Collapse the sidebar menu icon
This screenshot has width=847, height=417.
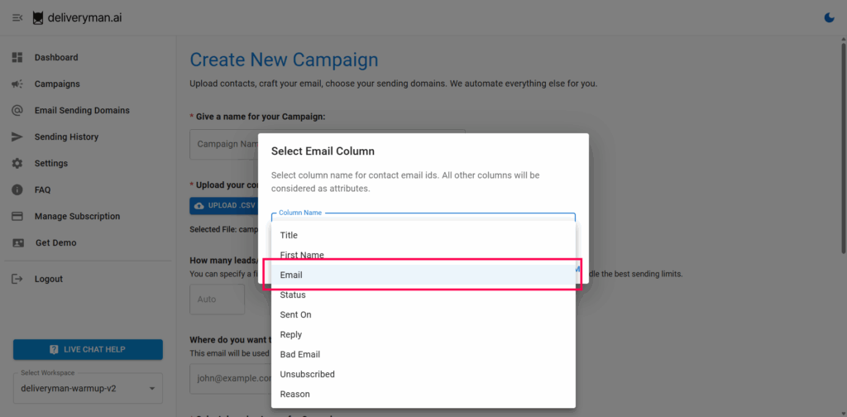coord(17,17)
